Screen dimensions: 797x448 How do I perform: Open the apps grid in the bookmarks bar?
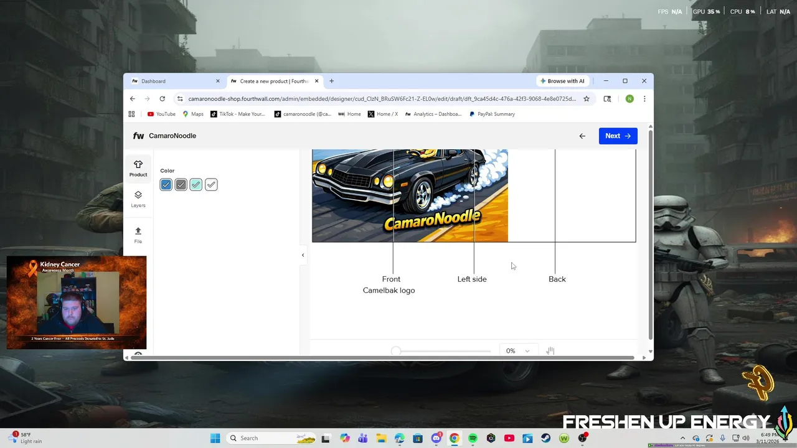tap(131, 114)
